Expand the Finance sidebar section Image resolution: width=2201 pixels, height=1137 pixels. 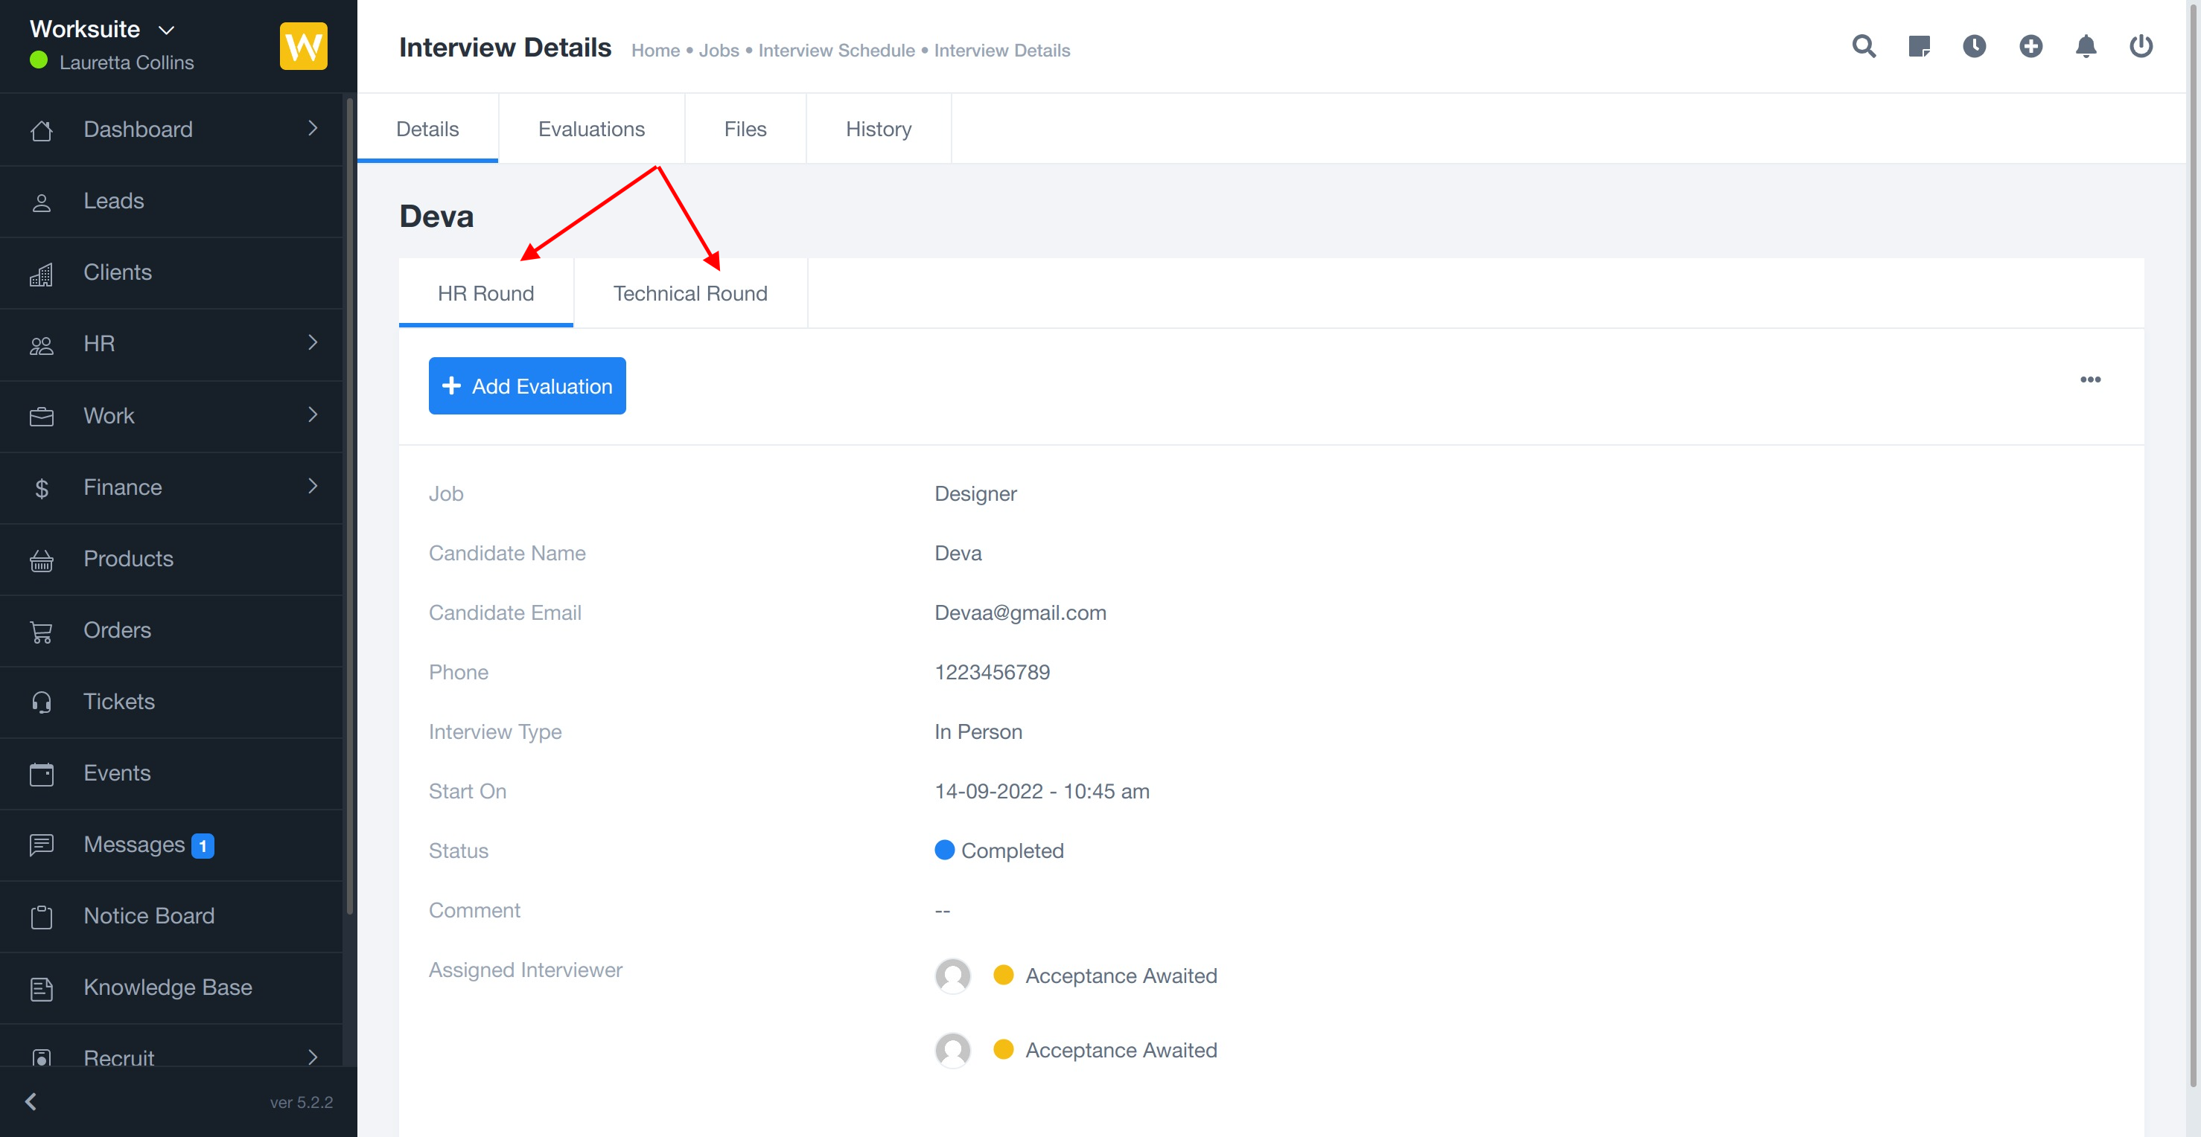click(313, 487)
